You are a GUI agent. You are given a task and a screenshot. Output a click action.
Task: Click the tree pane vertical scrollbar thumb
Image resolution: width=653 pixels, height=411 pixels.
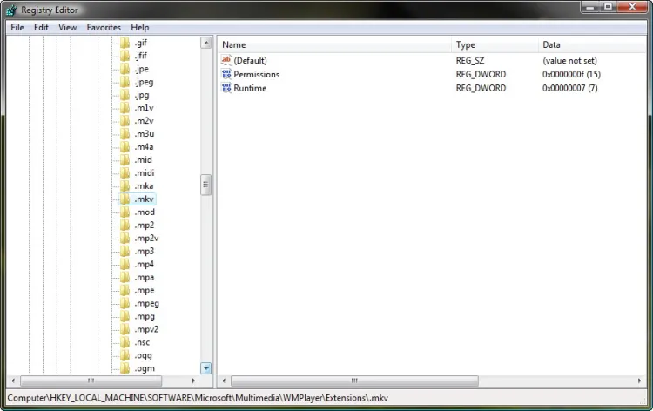pyautogui.click(x=206, y=185)
